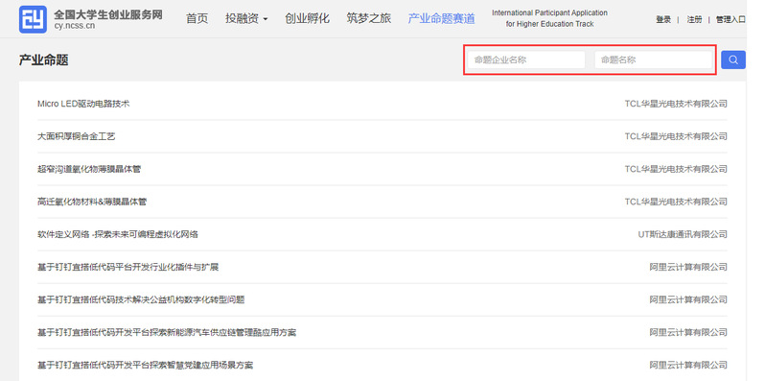Open International Participant Application link
Image resolution: width=765 pixels, height=381 pixels.
click(549, 18)
